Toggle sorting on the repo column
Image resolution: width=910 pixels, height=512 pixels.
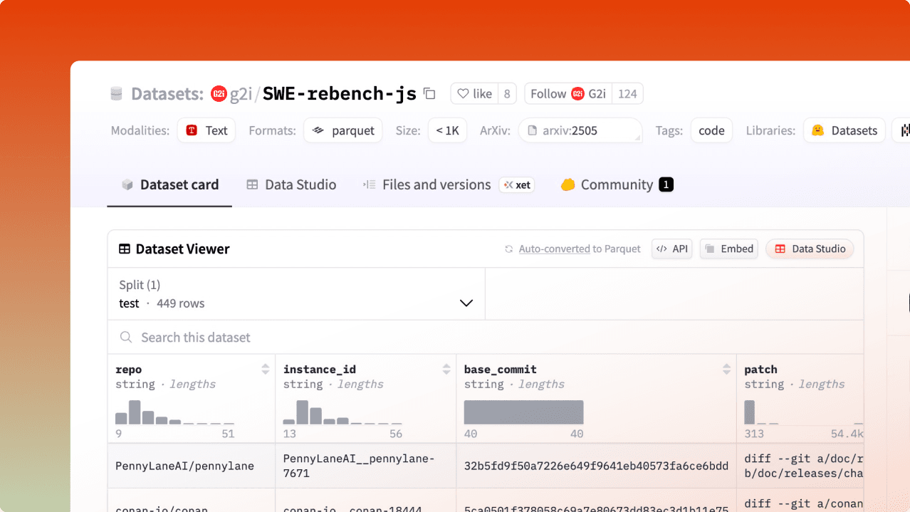[265, 369]
